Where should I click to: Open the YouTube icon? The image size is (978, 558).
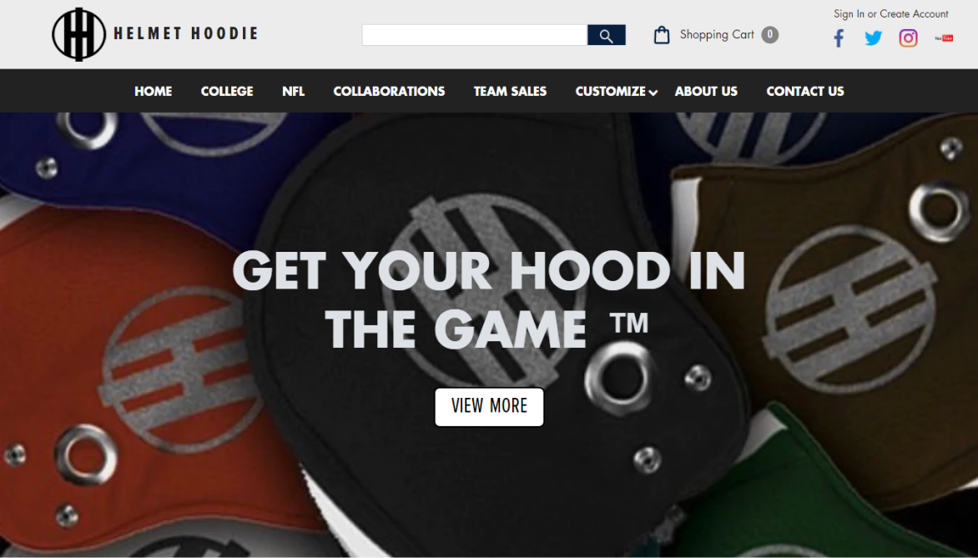point(943,38)
